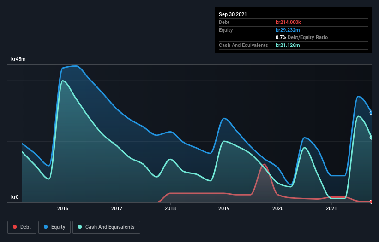The width and height of the screenshot is (379, 242).
Task: Click the kr29.232m equity value
Action: (288, 30)
